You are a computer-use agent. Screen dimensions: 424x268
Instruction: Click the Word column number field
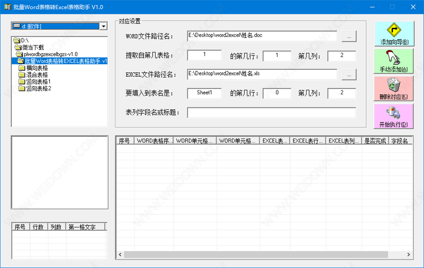point(342,56)
